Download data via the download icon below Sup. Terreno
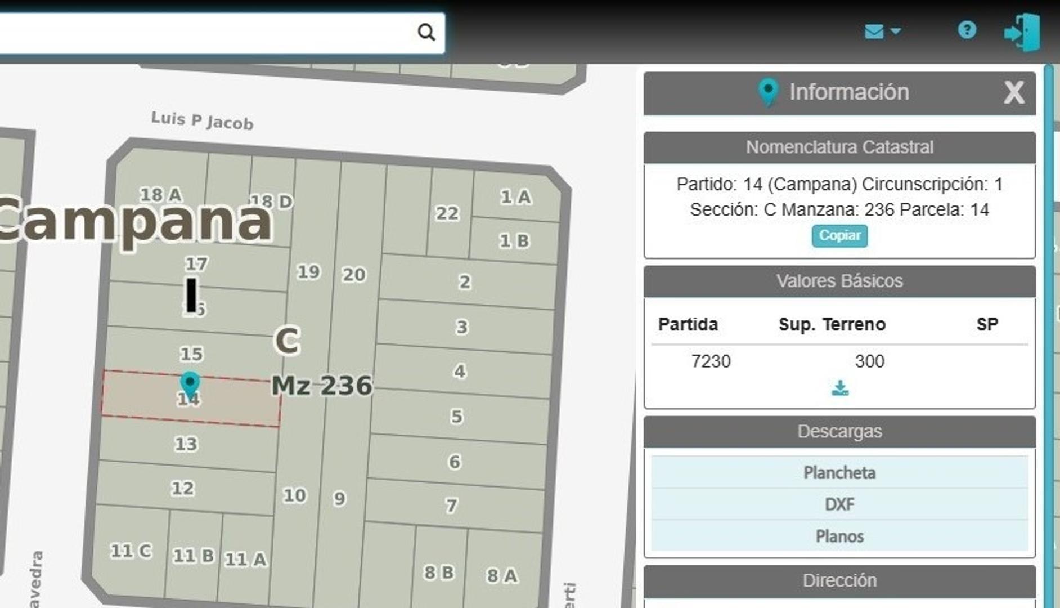 (839, 387)
